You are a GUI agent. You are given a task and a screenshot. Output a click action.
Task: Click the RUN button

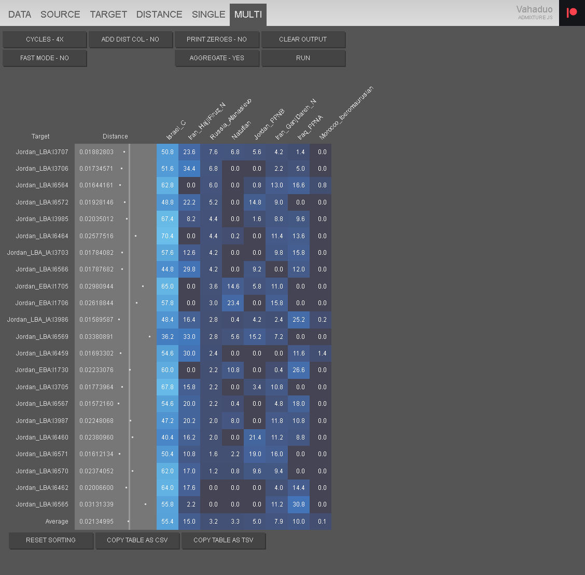coord(303,58)
